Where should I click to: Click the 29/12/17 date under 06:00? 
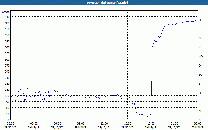click(x=57, y=127)
